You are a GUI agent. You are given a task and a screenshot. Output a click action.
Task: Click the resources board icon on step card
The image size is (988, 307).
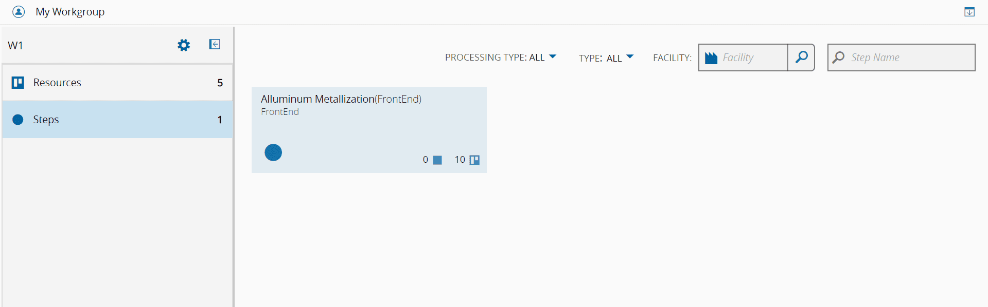click(474, 160)
